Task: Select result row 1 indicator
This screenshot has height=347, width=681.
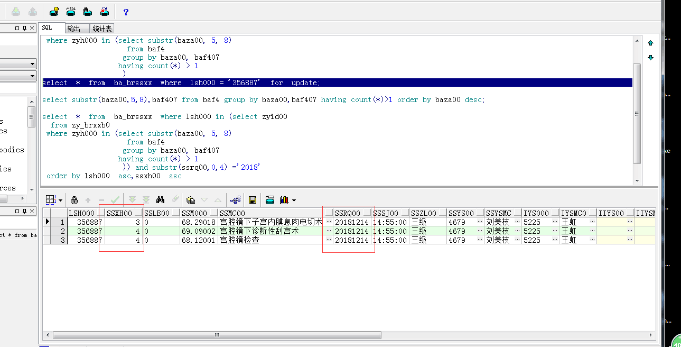Action: coord(47,222)
